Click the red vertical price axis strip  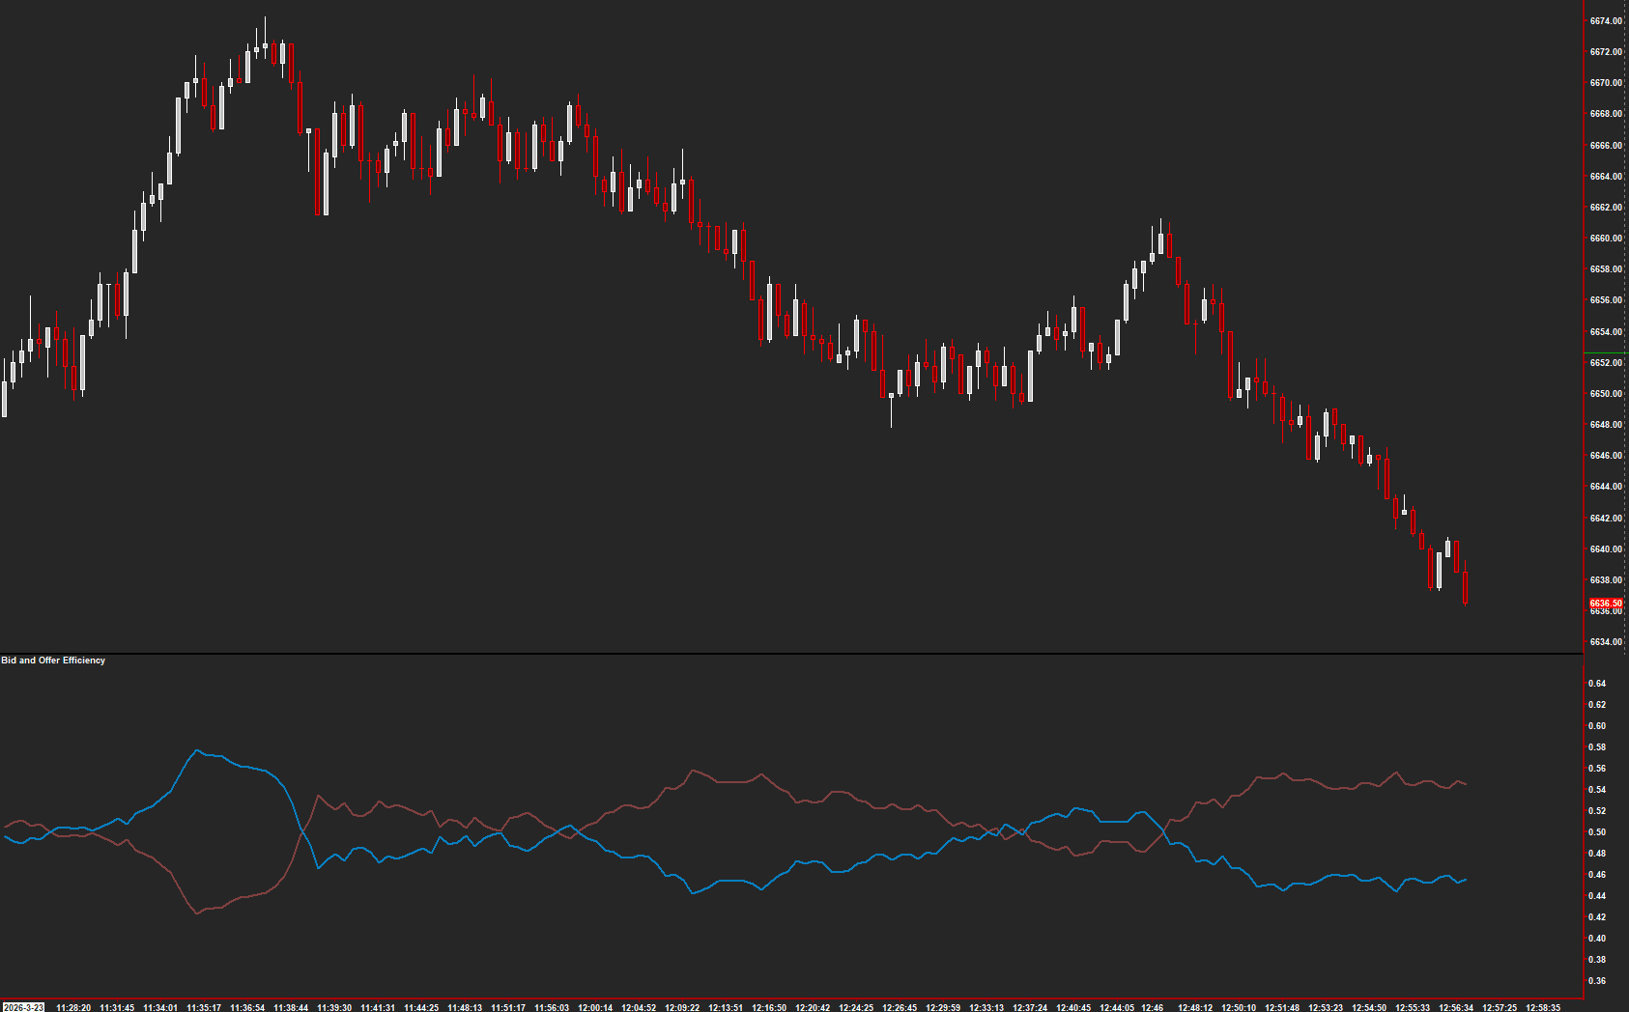coord(1586,338)
